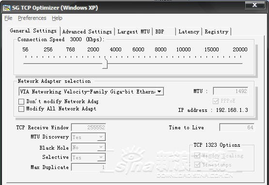269x185 pixels.
Task: Expand the Selective dropdown
Action: click(x=101, y=157)
